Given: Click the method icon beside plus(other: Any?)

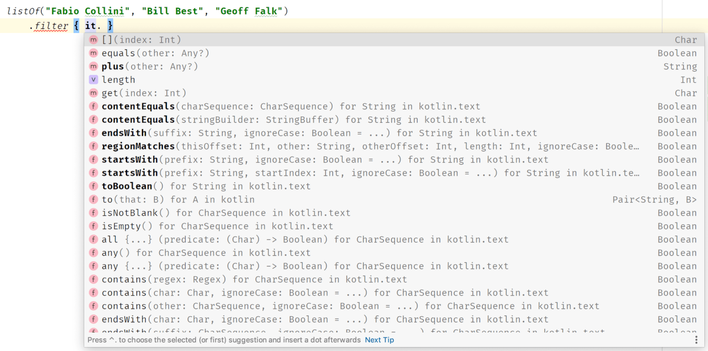Looking at the screenshot, I should coord(93,66).
